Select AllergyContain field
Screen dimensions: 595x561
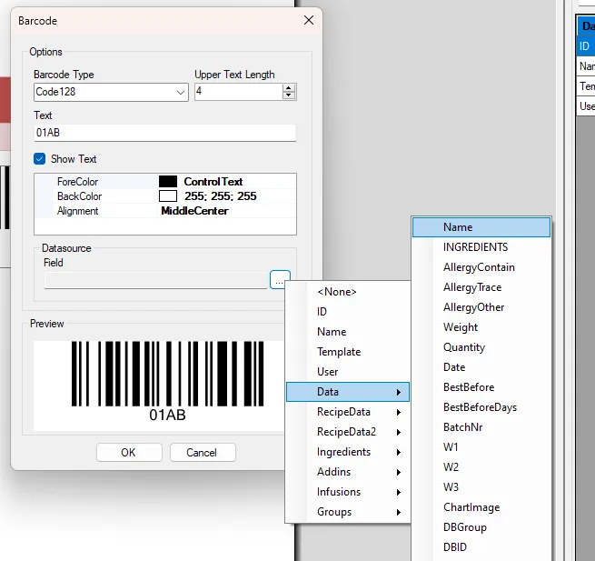[481, 267]
